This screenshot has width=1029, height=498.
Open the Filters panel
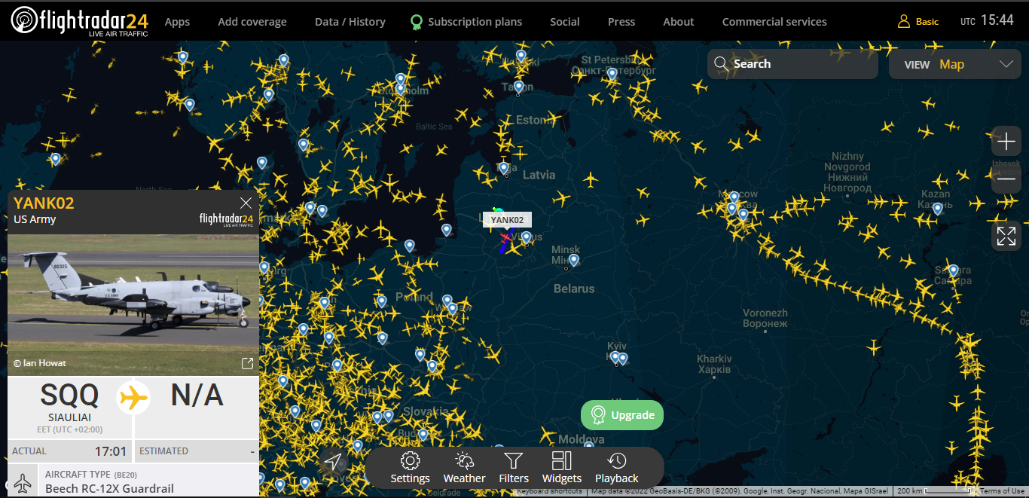point(514,468)
